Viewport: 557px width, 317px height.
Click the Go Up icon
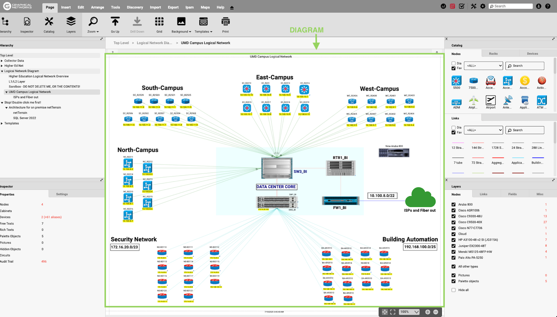(115, 24)
